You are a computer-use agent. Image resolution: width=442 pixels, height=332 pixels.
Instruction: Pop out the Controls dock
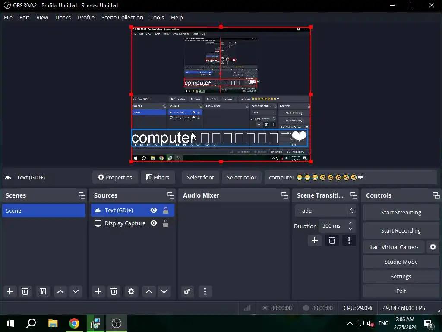[436, 195]
